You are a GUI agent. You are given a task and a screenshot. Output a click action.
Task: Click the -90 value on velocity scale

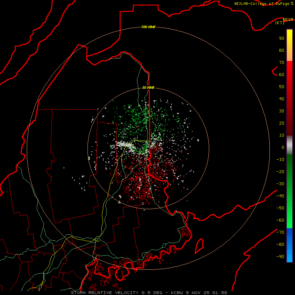tap(280, 257)
